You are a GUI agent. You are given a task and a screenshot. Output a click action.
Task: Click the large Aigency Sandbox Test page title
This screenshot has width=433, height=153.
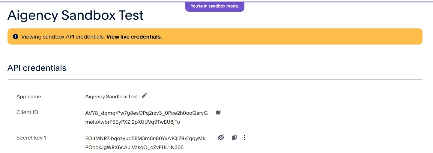[x=76, y=16]
